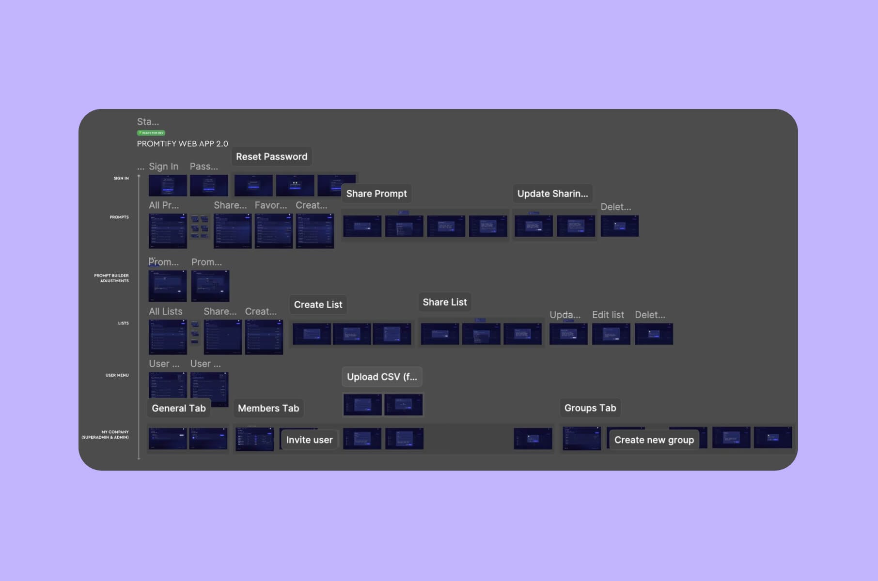Select "Delet..." label in PROMPTS row
This screenshot has height=581, width=878.
pos(616,207)
